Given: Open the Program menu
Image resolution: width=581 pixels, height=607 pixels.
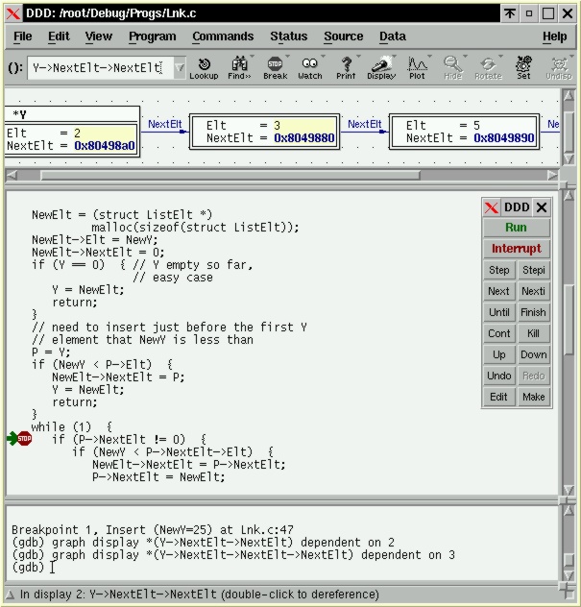Looking at the screenshot, I should click(152, 36).
